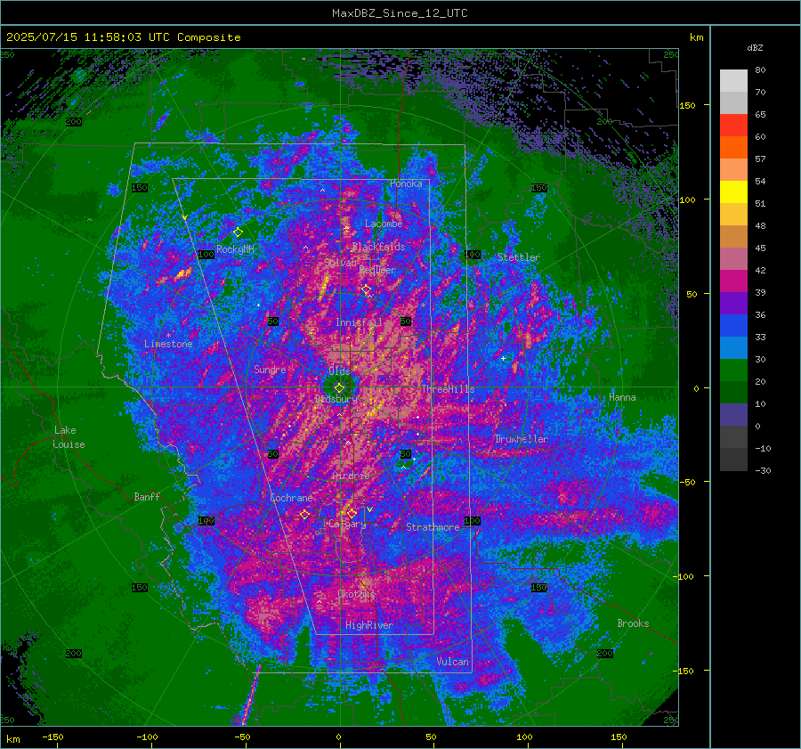Click the Strathmore town label

pos(433,527)
